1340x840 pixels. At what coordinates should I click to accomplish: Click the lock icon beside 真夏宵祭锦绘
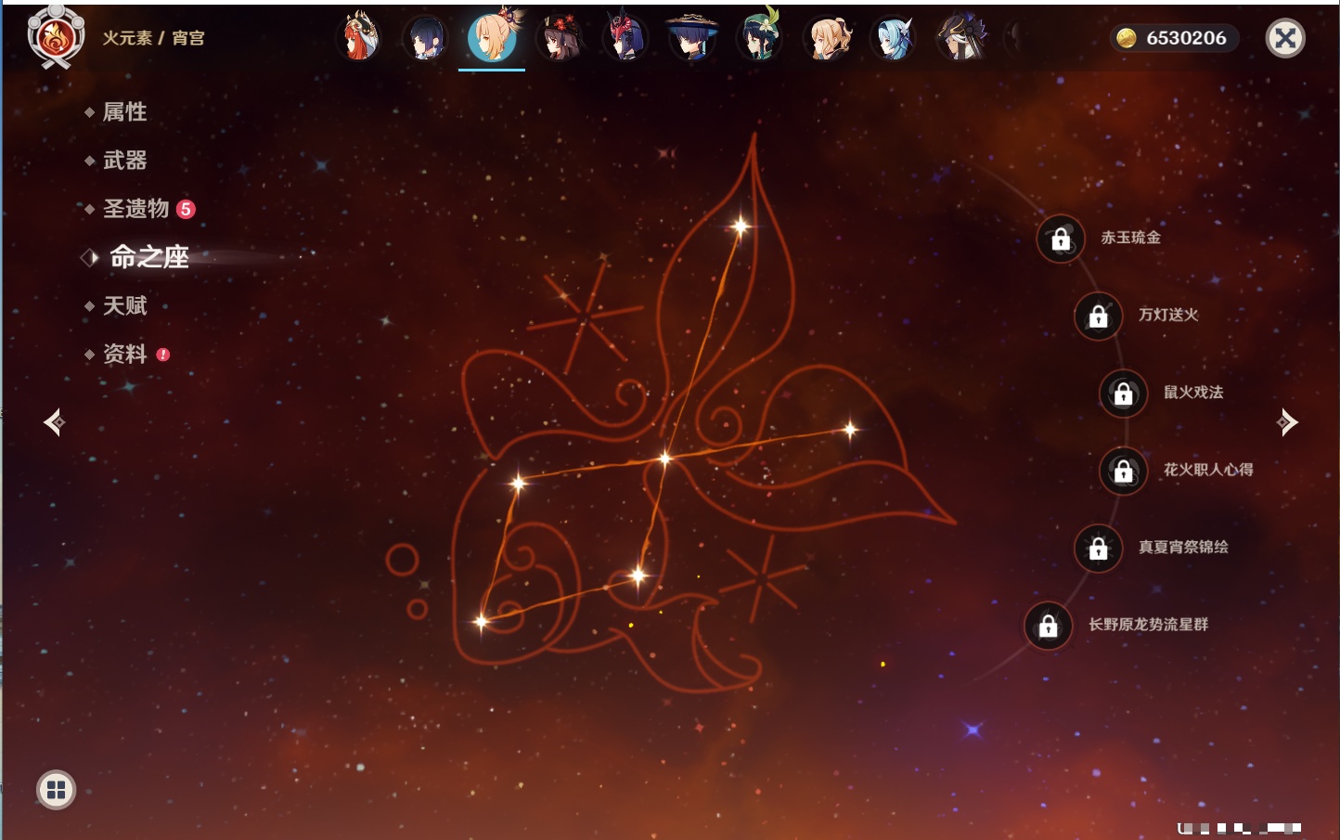(1099, 548)
